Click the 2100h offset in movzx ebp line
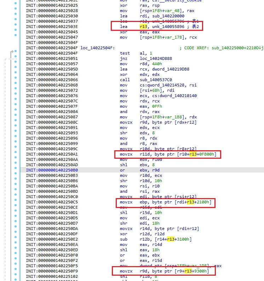This screenshot has height=281, width=264. tap(203, 202)
